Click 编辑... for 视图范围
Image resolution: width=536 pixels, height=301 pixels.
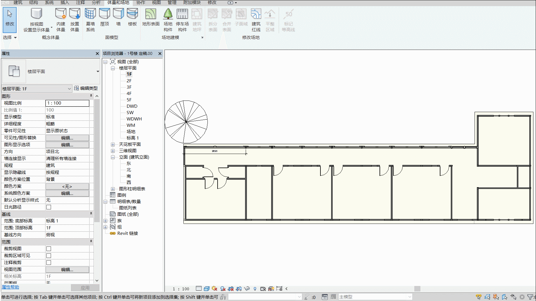(67, 270)
